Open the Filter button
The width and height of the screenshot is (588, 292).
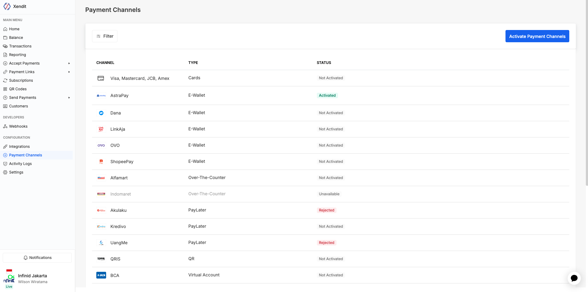[x=105, y=36]
